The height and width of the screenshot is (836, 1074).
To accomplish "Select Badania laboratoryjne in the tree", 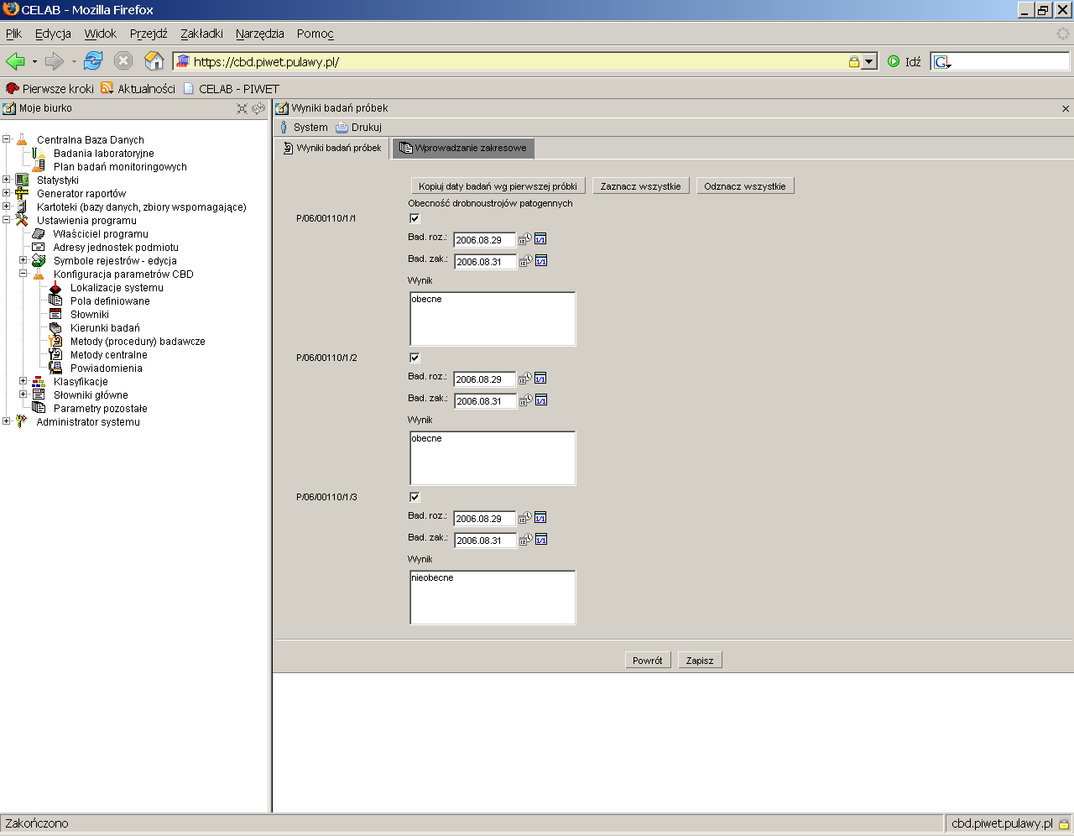I will pos(104,154).
